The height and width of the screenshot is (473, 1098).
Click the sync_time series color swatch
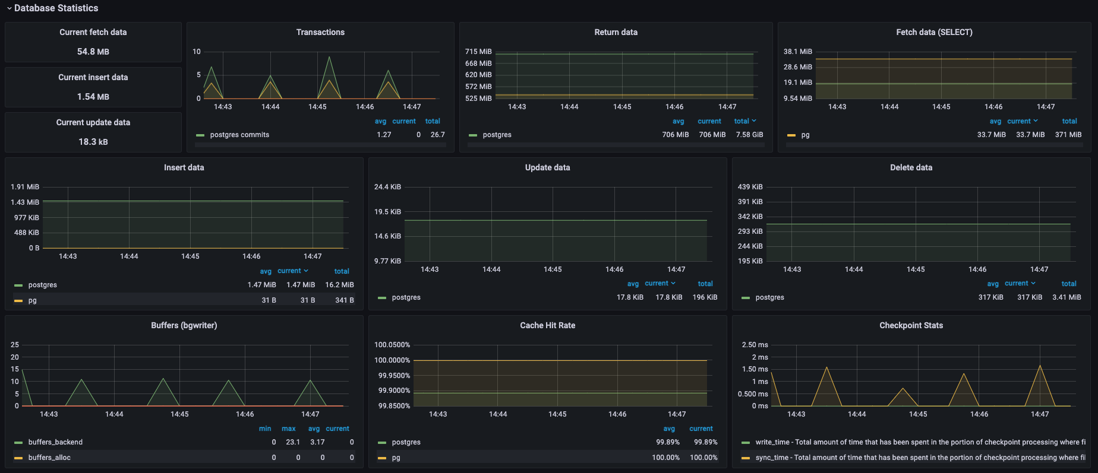click(x=746, y=458)
